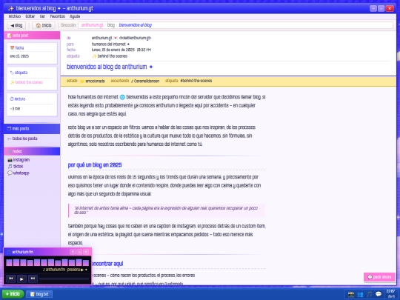Play music in anthurium.fm player
The image size is (400, 300).
tap(21, 279)
